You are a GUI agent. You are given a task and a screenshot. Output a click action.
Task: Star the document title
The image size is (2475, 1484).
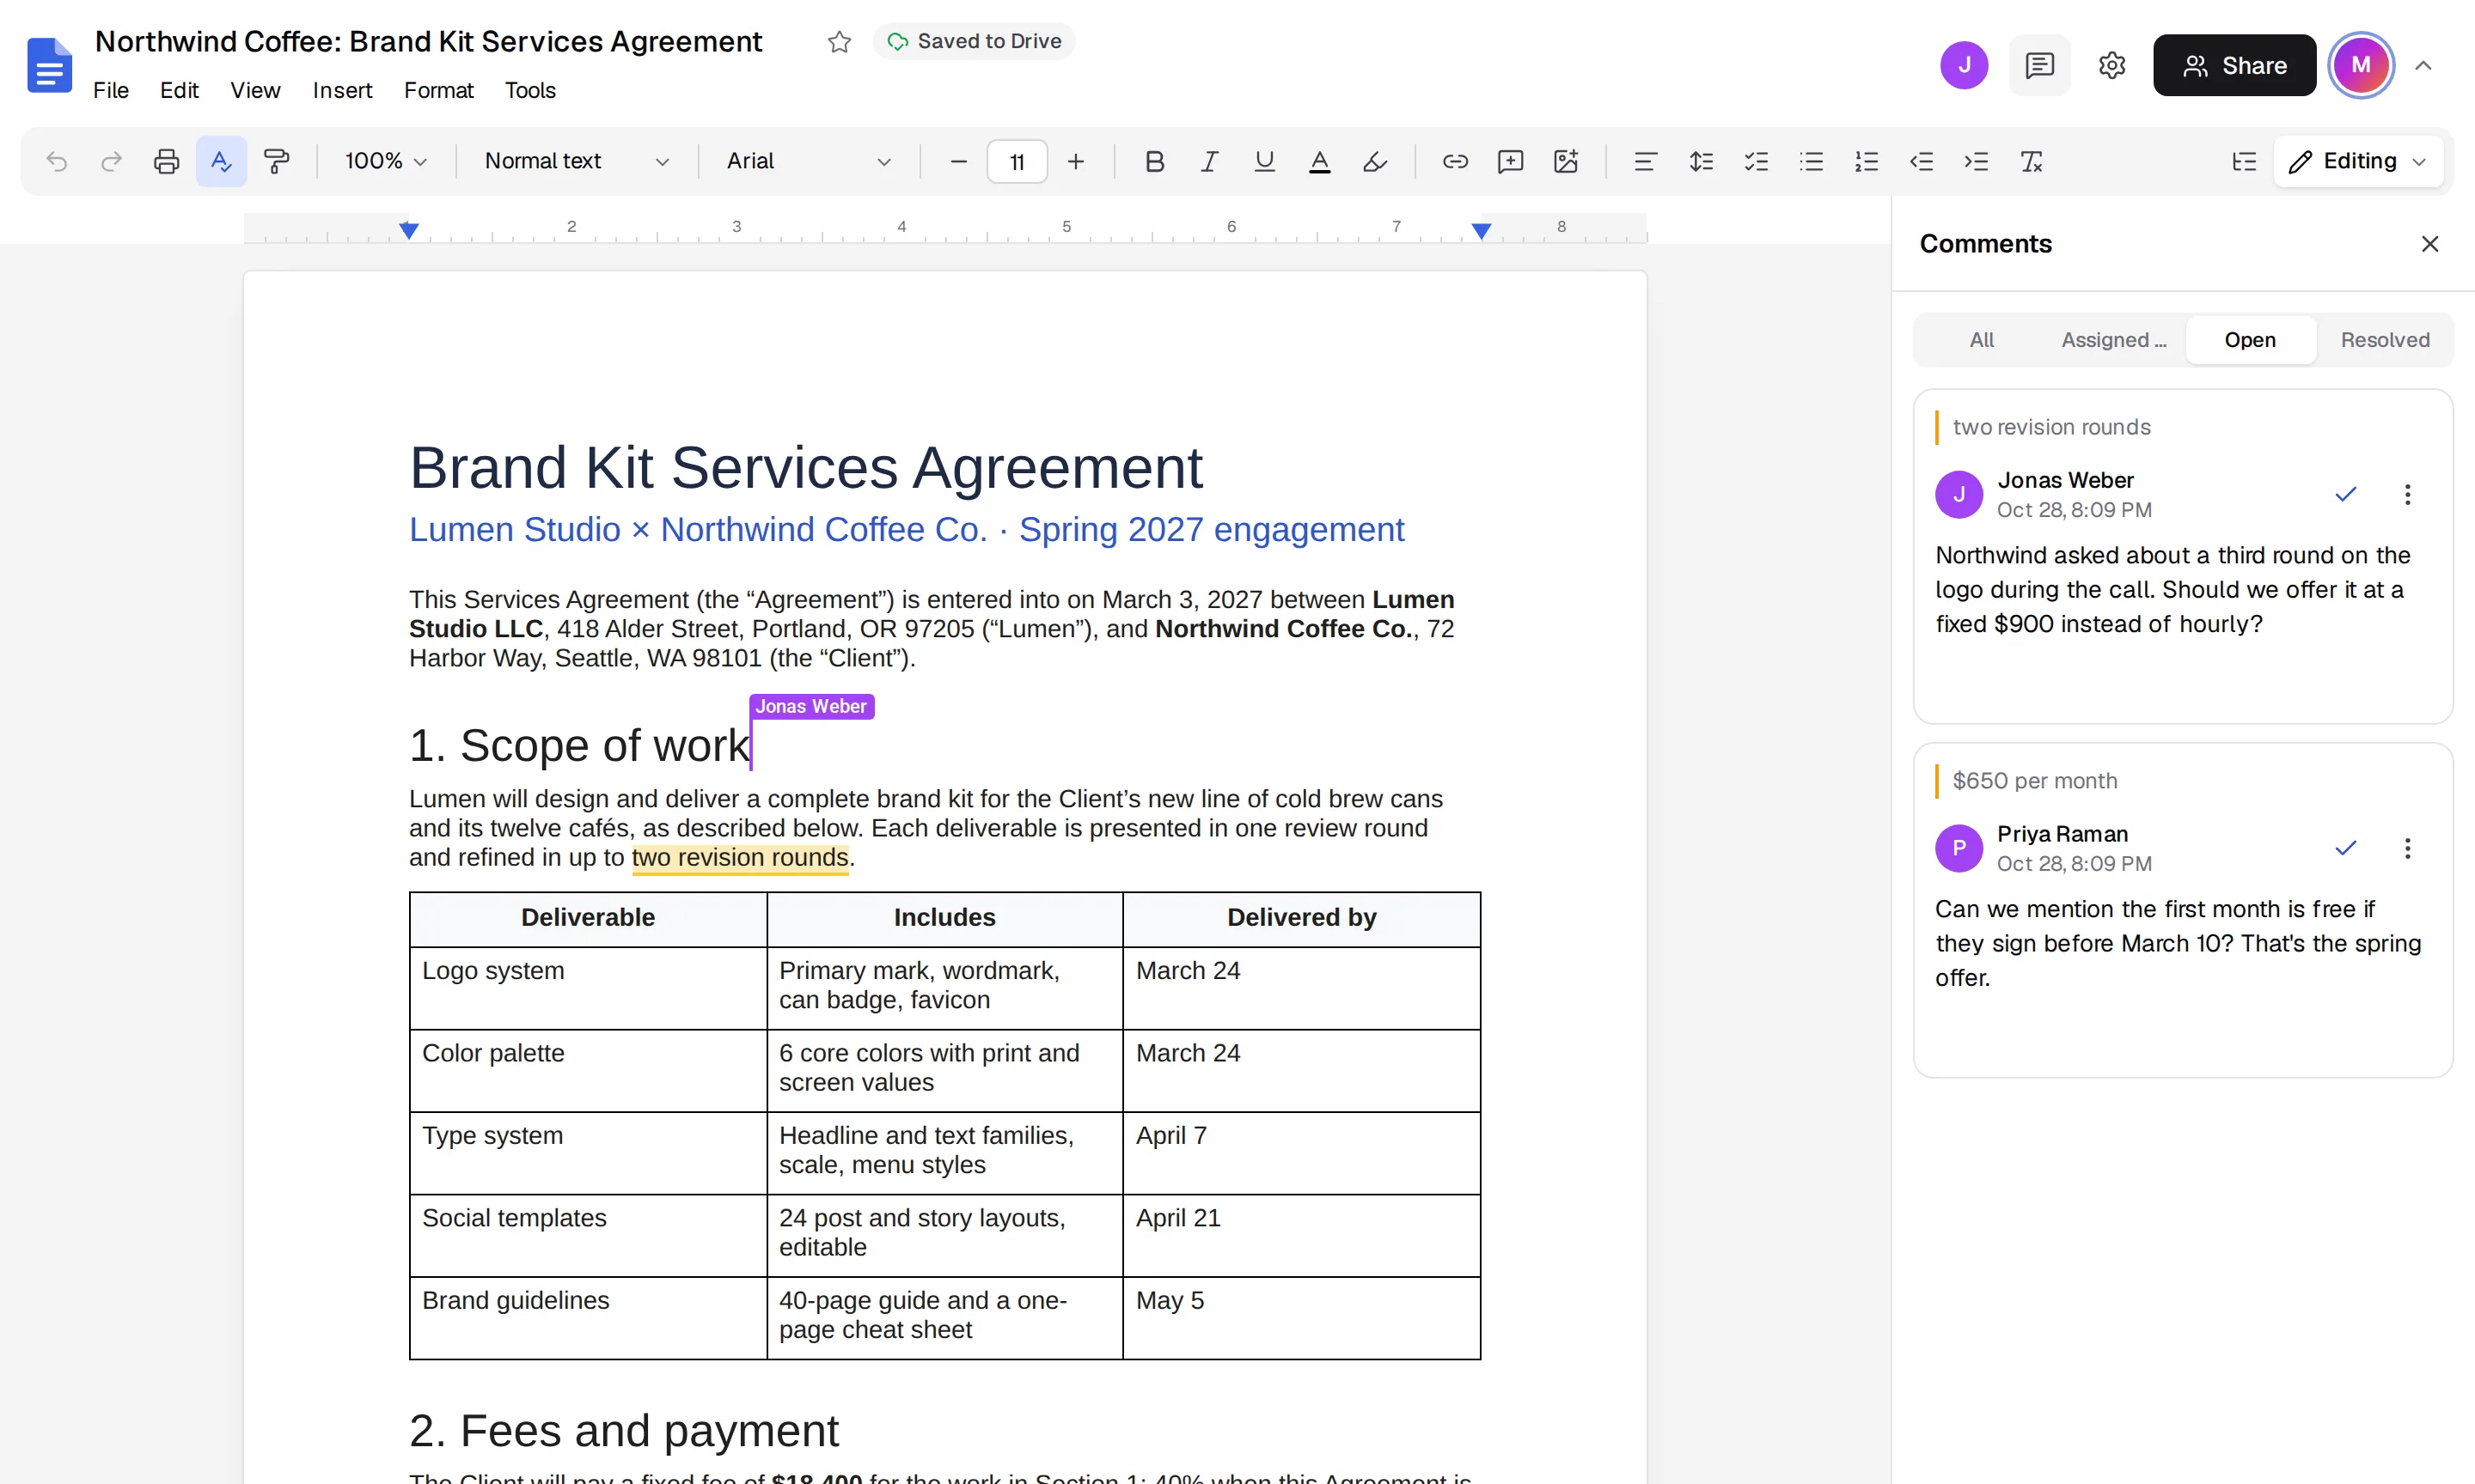coord(840,42)
